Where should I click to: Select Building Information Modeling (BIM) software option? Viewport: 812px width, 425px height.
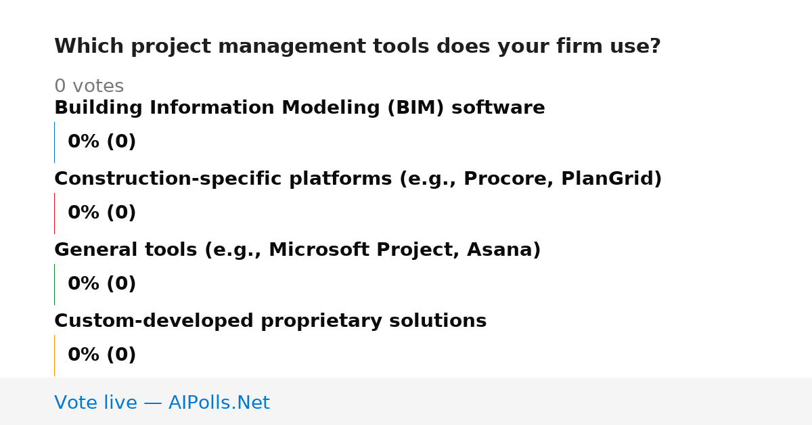click(x=300, y=108)
